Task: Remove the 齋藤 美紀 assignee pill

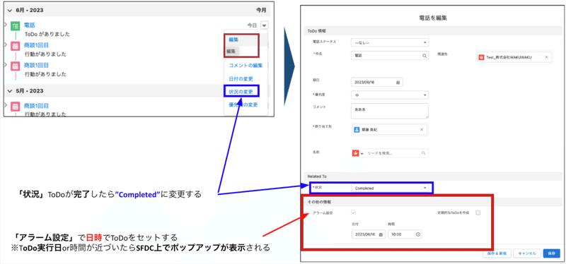Action: 422,130
